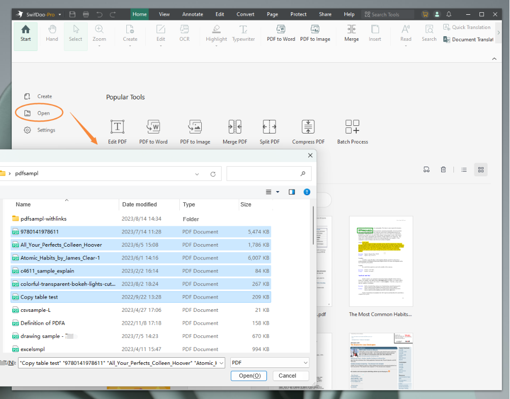The image size is (510, 399).
Task: Select the Typewriter tool
Action: [x=244, y=34]
